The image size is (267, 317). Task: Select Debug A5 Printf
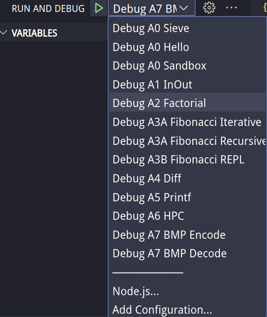pyautogui.click(x=152, y=198)
